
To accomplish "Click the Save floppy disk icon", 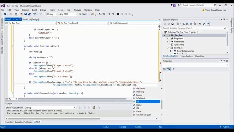I will coord(26,14).
